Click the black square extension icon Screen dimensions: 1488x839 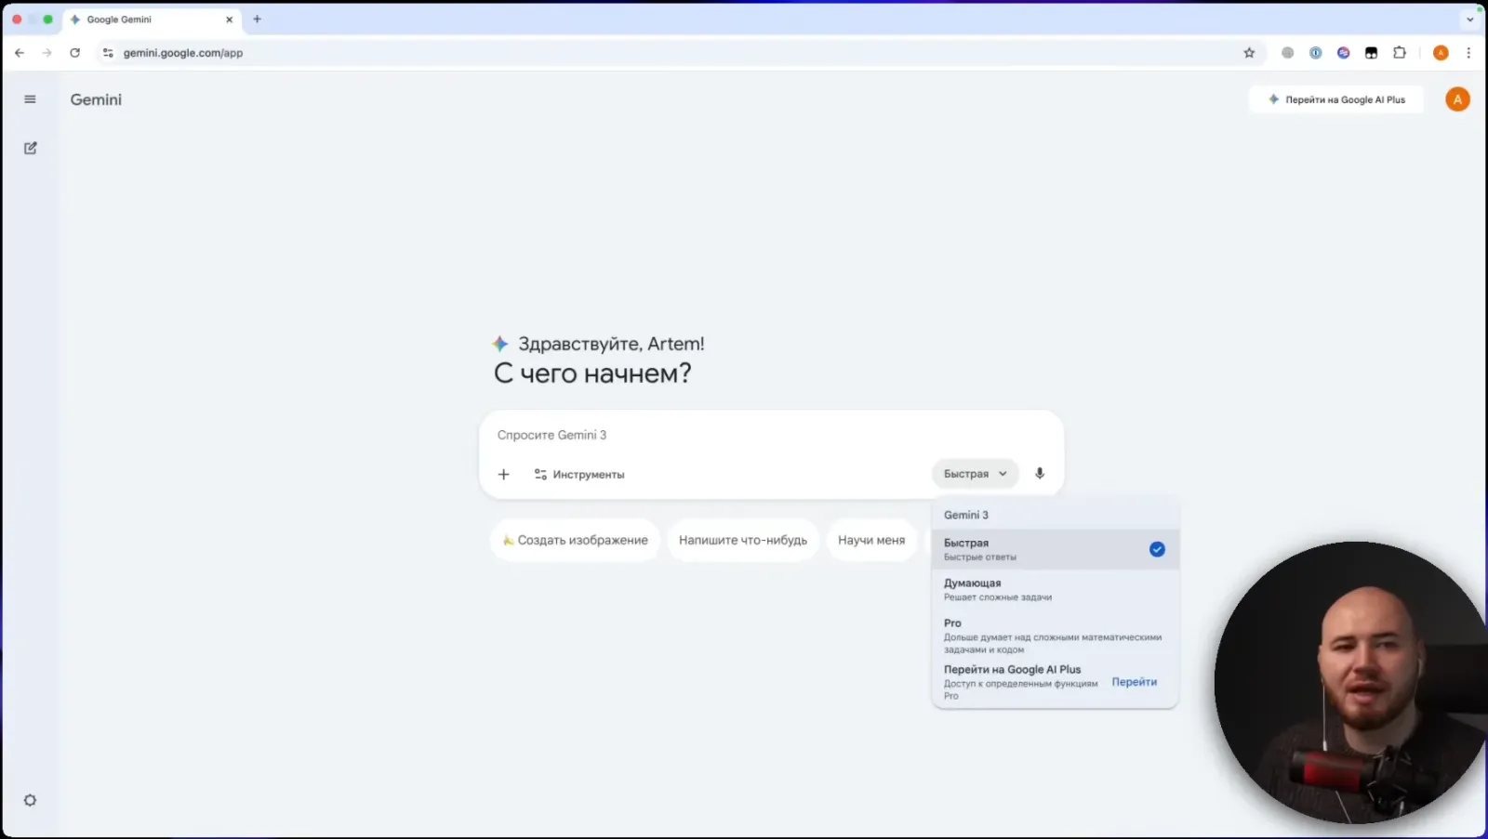pos(1371,53)
